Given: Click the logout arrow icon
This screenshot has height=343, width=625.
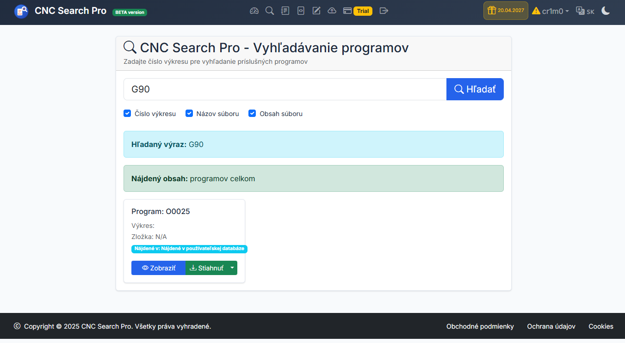Looking at the screenshot, I should click(x=384, y=11).
